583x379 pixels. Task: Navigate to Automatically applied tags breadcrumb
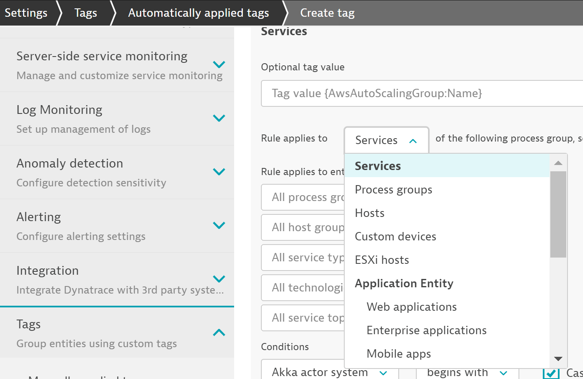[x=199, y=13]
